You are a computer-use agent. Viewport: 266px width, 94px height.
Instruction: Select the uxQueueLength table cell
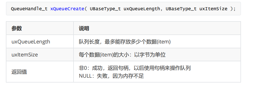pos(40,42)
